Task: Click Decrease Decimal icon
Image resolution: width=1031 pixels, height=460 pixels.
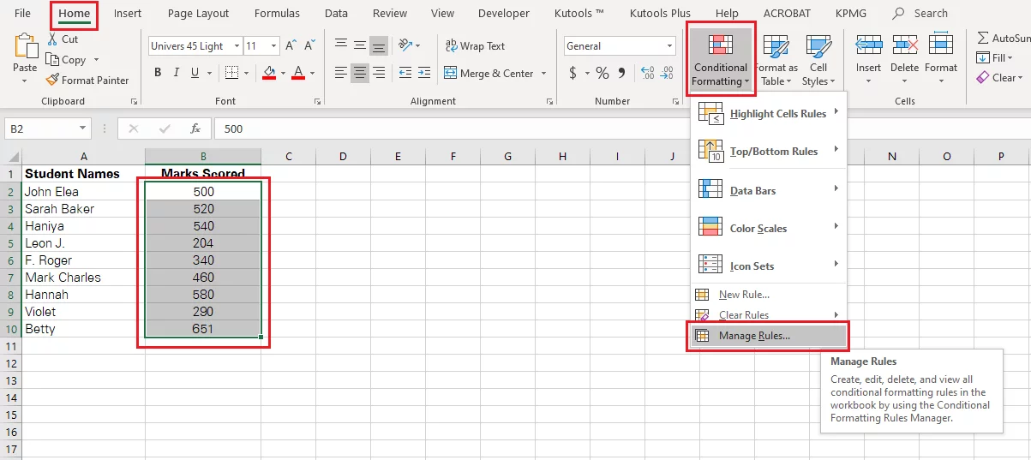Action: click(668, 73)
